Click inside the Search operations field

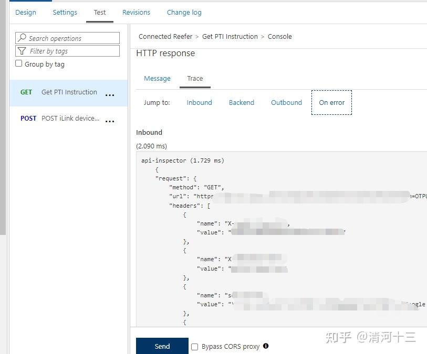coord(68,38)
